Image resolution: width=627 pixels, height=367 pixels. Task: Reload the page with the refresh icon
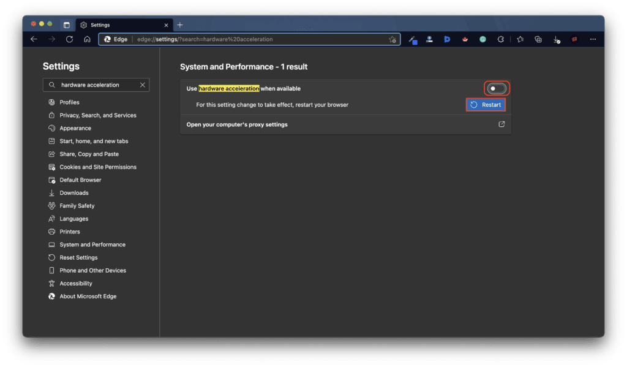point(69,39)
